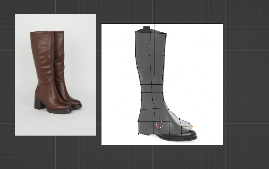Select bottom-left heel corner vertex of mesh
Screen dimensions: 269x169
tap(138, 134)
